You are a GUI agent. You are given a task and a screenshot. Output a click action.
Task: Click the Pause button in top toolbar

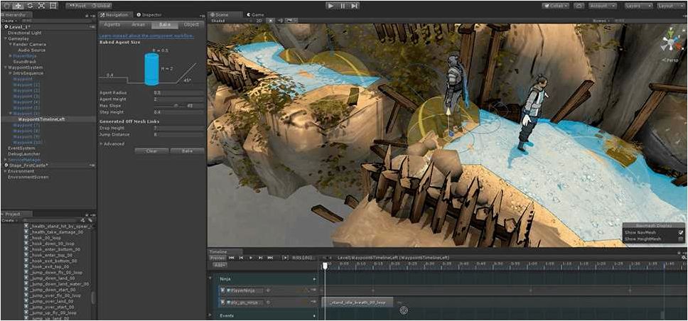pos(343,6)
